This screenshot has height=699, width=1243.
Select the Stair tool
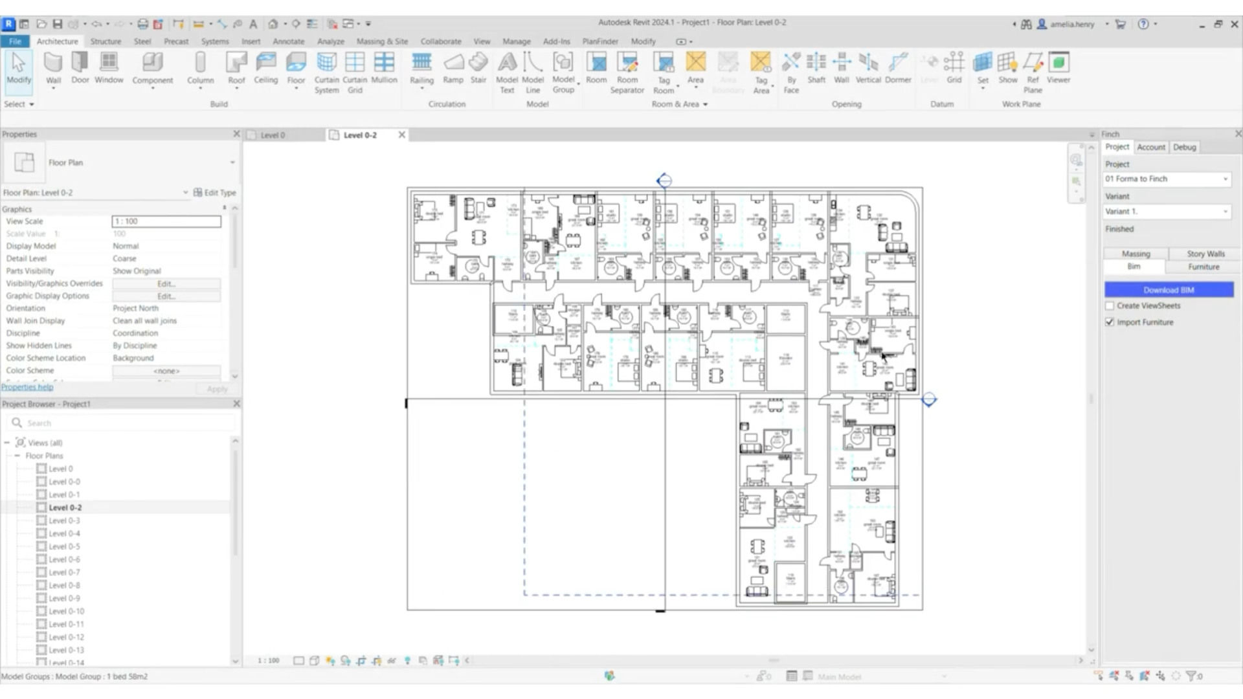[x=478, y=68]
